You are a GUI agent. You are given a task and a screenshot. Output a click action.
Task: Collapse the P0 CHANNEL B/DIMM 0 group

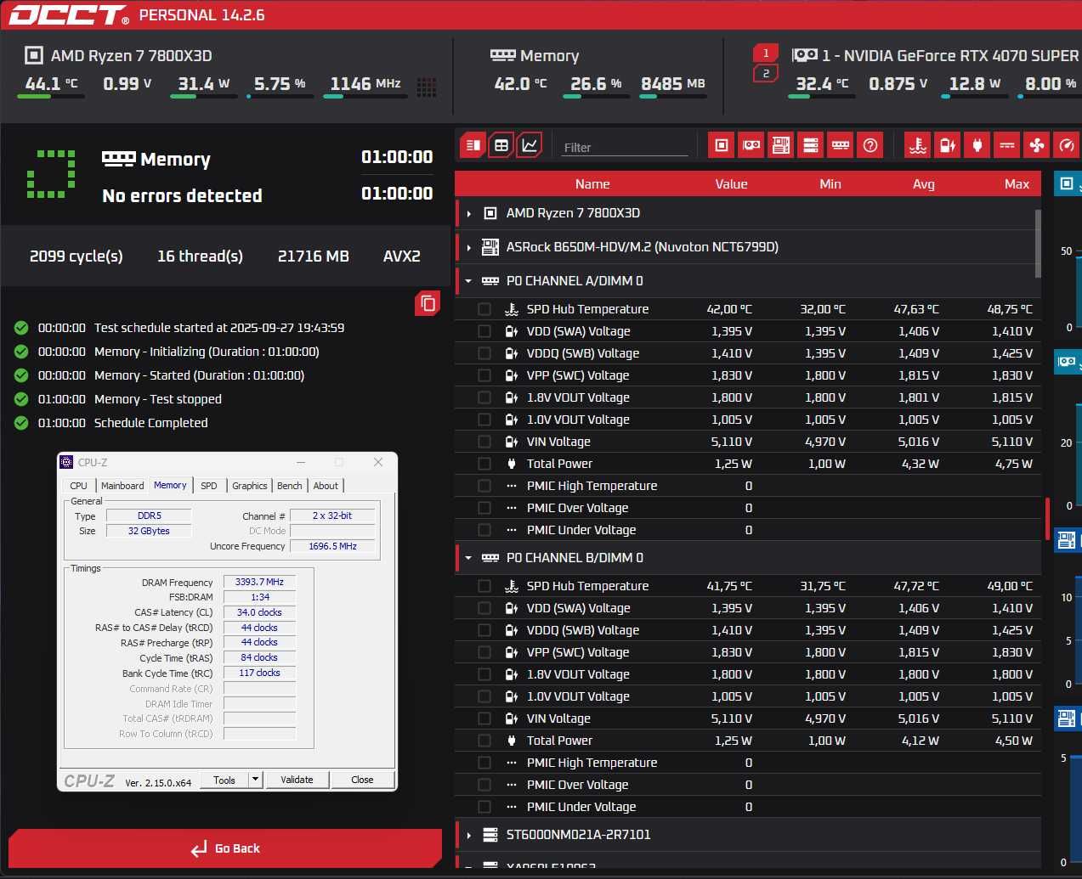(x=468, y=558)
